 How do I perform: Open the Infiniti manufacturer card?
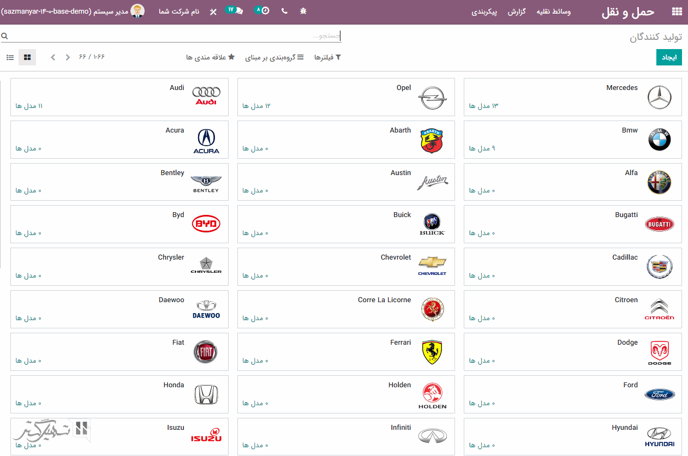click(x=346, y=437)
